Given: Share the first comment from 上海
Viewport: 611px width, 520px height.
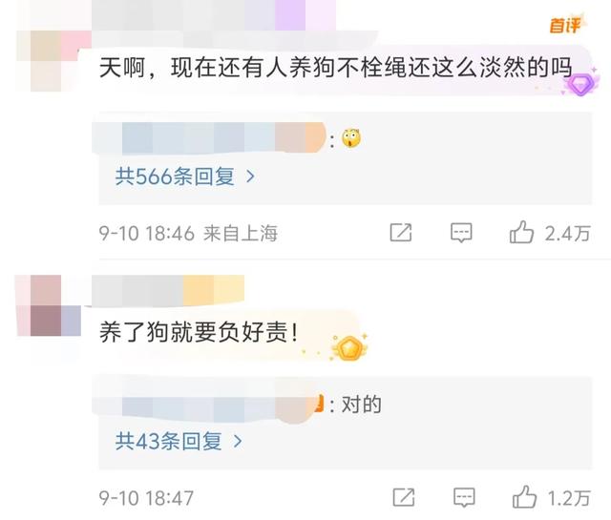Looking at the screenshot, I should point(401,233).
